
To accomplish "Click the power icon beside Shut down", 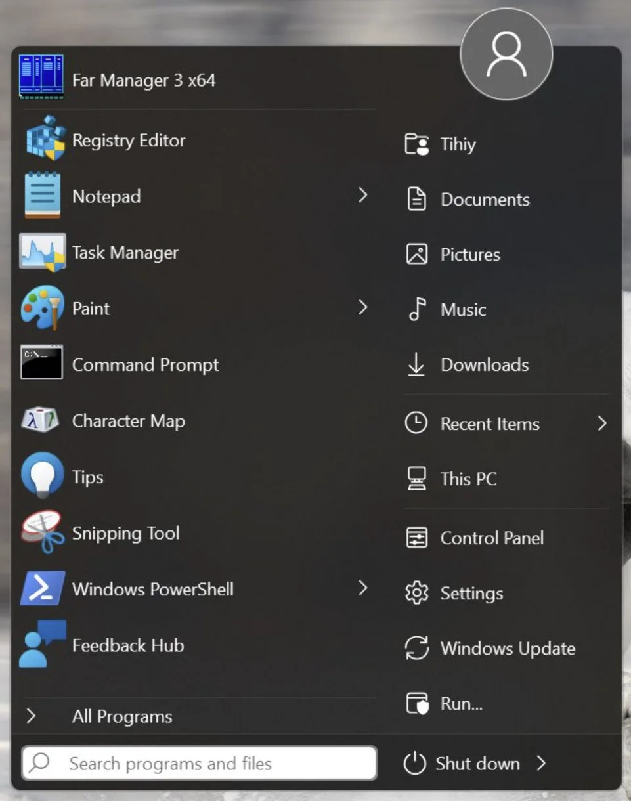I will 415,764.
